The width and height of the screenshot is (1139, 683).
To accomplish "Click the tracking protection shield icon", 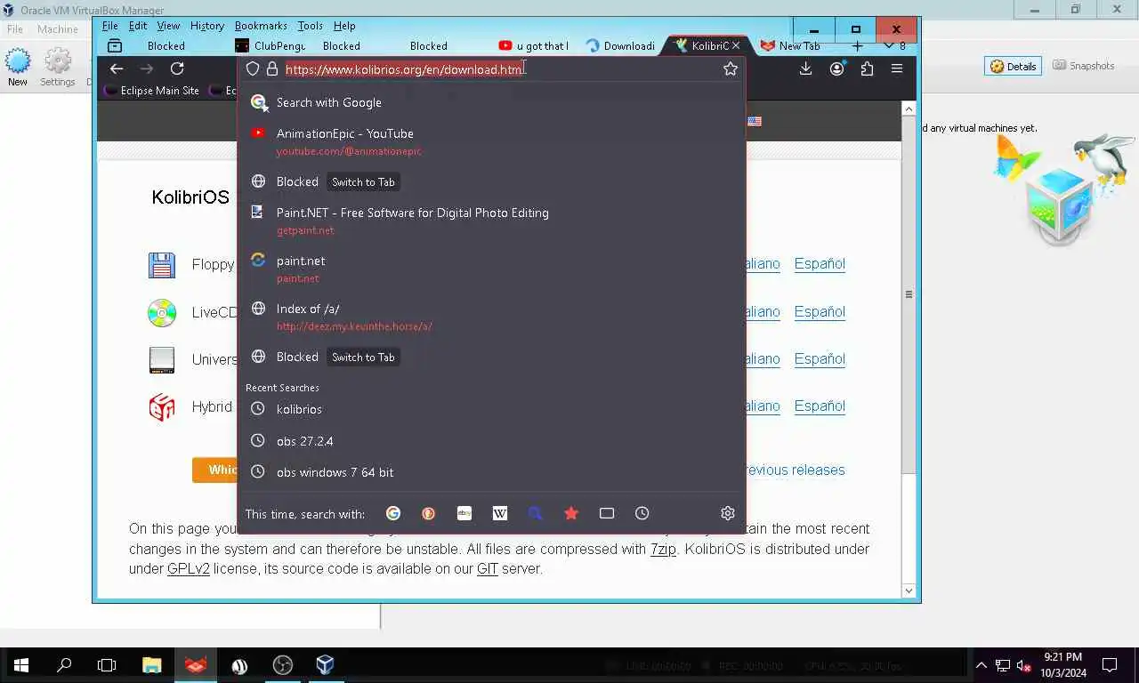I will 253,68.
